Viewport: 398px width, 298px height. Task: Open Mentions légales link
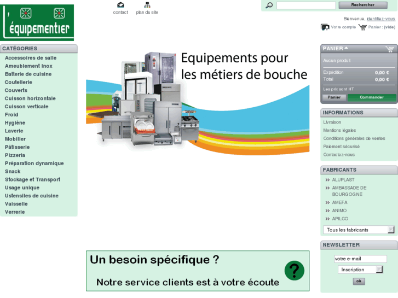(x=339, y=130)
